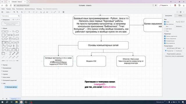Toggle the Точки соединения checkbox
Image resolution: width=186 pixels, height=104 pixels.
(165, 38)
